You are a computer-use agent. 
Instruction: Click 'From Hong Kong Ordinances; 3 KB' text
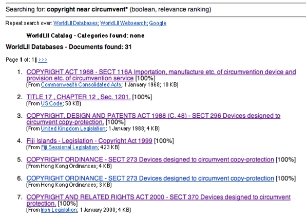click(x=69, y=185)
